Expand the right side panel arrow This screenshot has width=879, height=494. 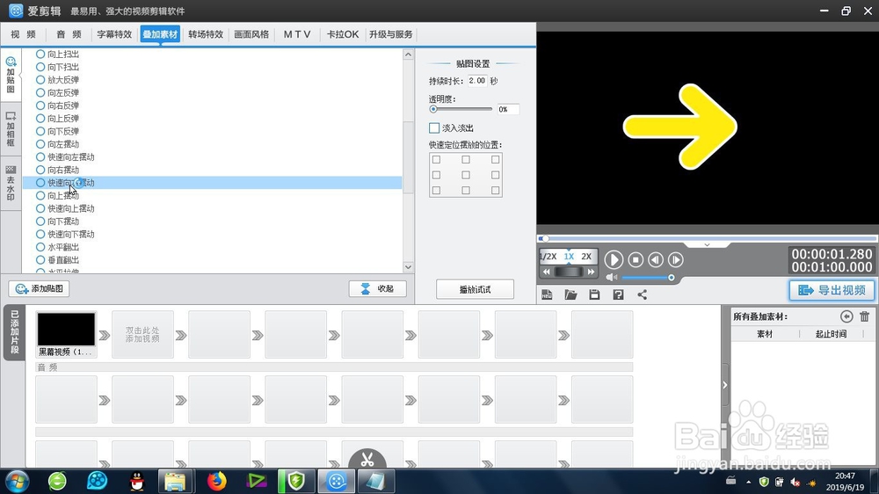[x=725, y=385]
